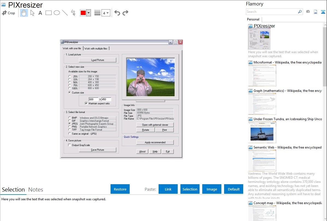
Task: Redo the last undone action
Action: pyautogui.click(x=125, y=13)
